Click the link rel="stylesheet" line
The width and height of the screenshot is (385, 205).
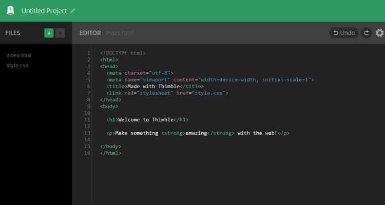click(x=167, y=93)
